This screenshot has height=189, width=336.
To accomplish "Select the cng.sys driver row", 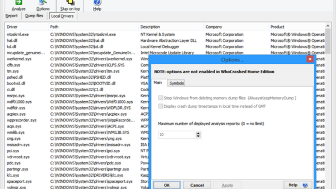I will (x=77, y=139).
